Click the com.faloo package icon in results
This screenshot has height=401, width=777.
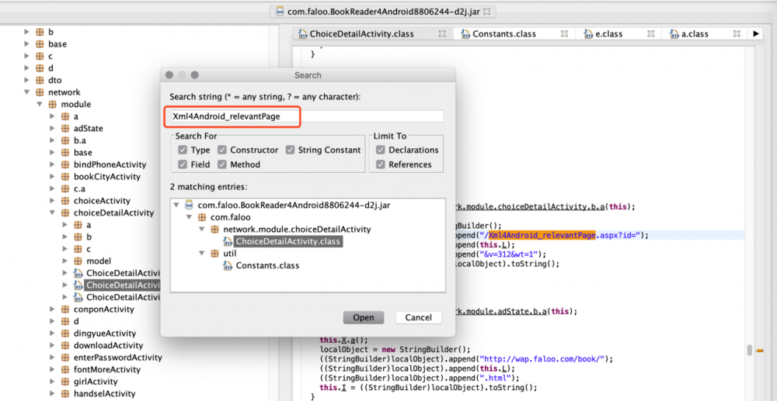[x=202, y=217]
